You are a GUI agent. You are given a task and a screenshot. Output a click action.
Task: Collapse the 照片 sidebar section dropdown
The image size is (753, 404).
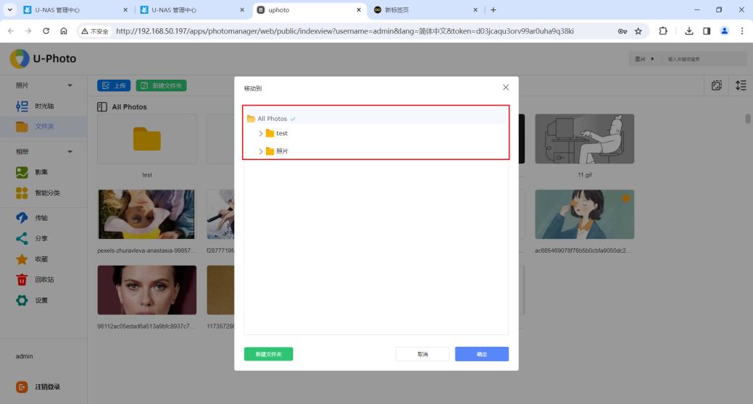click(x=70, y=85)
